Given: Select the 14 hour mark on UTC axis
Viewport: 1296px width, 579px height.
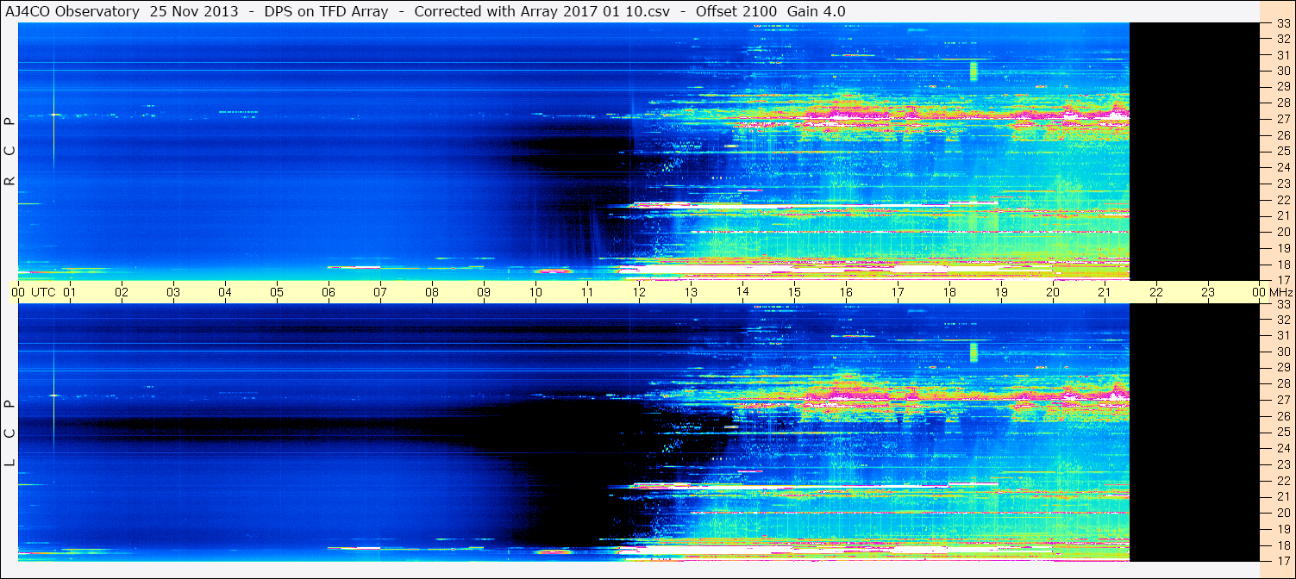Looking at the screenshot, I should pyautogui.click(x=742, y=292).
